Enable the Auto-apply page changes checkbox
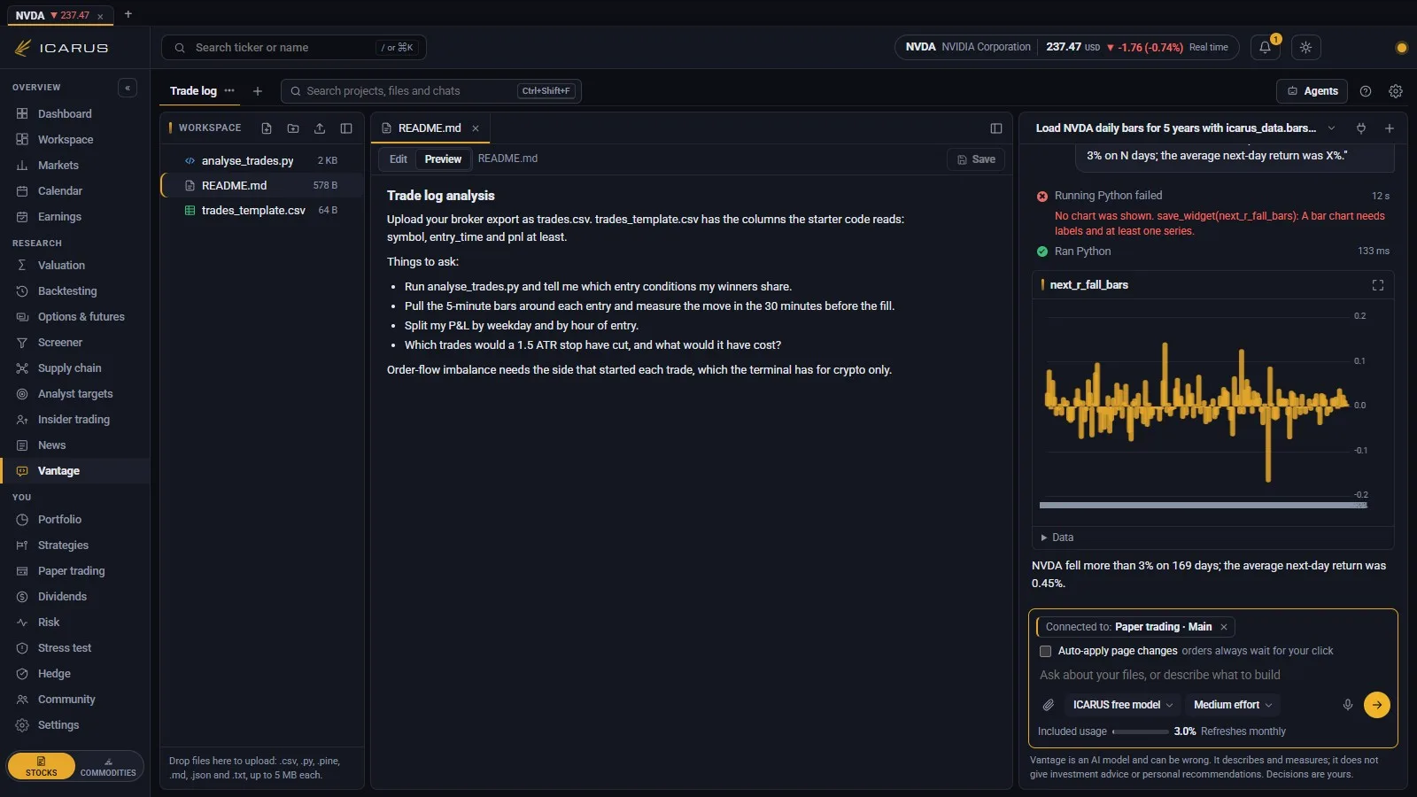 [x=1045, y=651]
